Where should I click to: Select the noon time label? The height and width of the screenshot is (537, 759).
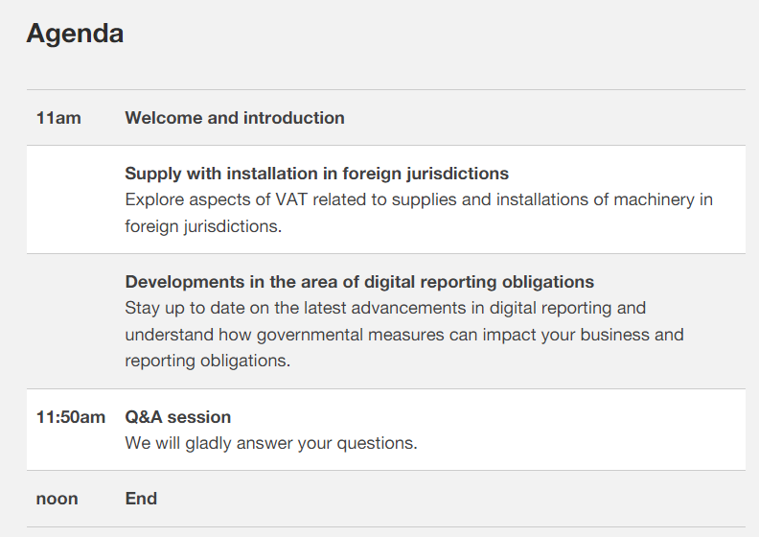click(x=57, y=499)
